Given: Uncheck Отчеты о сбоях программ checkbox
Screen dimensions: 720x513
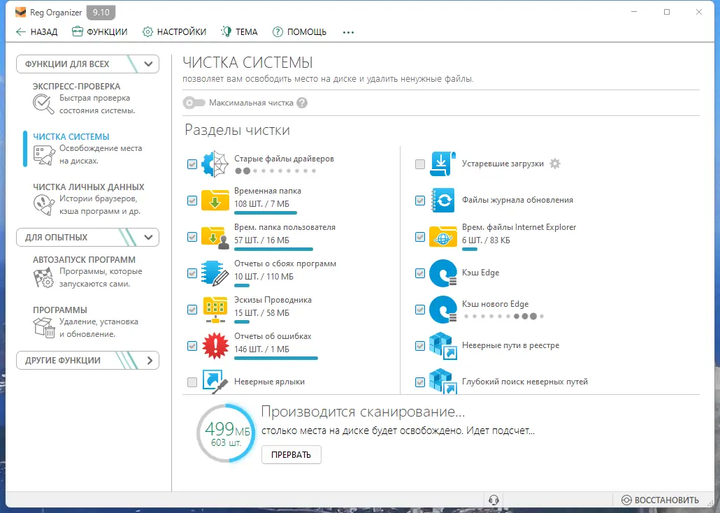Looking at the screenshot, I should [192, 273].
